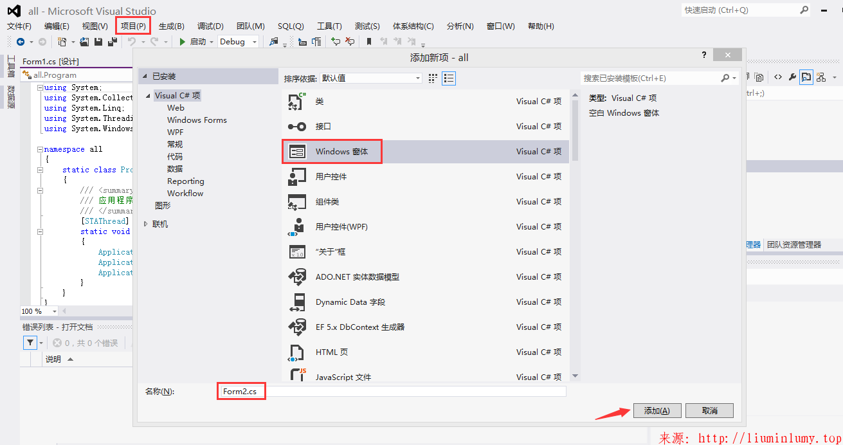Switch to Form1.cs [设计] tab
Image resolution: width=843 pixels, height=445 pixels.
(x=51, y=62)
